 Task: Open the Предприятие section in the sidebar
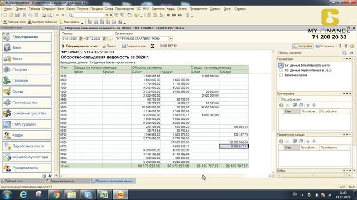point(27,37)
